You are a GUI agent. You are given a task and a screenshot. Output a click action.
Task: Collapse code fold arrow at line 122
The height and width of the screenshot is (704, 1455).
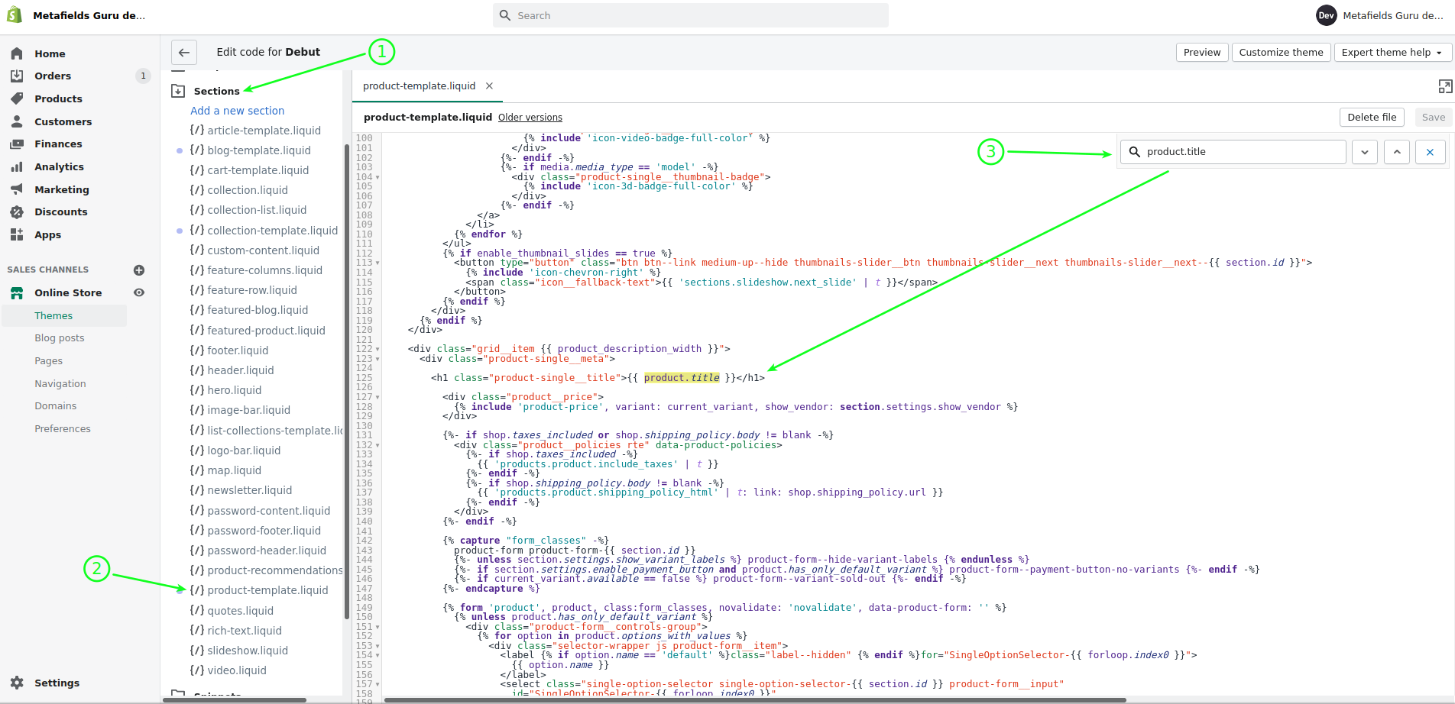tap(378, 349)
